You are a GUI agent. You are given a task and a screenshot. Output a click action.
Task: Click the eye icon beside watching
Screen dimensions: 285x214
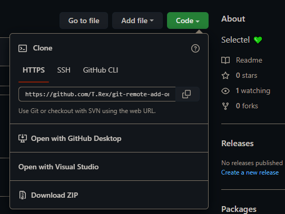(225, 90)
